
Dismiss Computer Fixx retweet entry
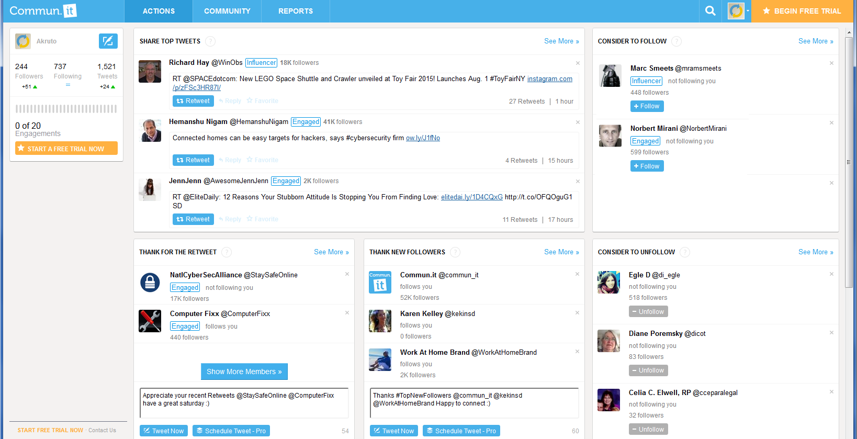(347, 313)
